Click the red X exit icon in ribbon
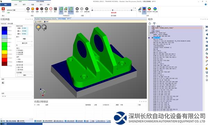The height and width of the screenshot is (125, 208). click(3, 9)
